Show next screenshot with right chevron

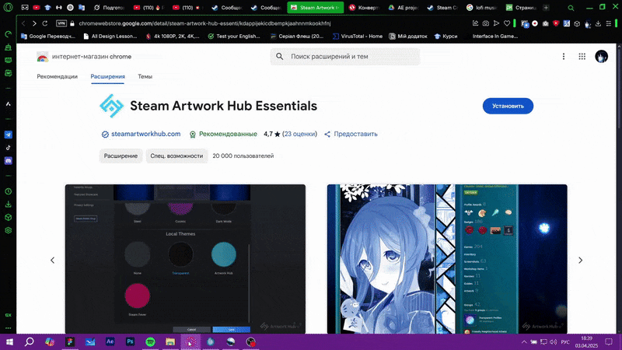(x=580, y=261)
